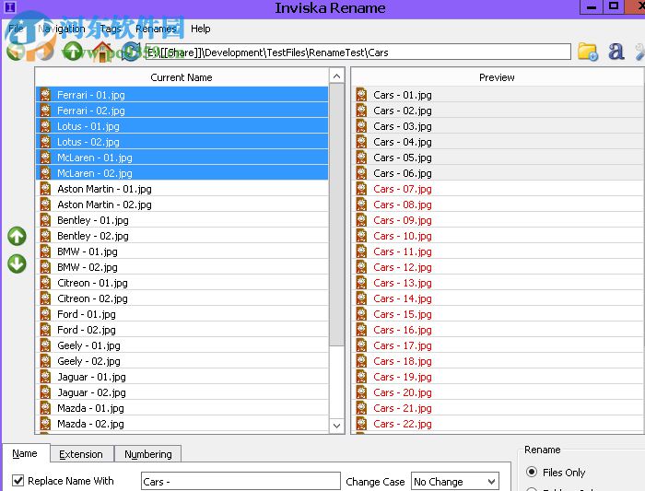This screenshot has height=491, width=645.
Task: Open the Change Case dropdown
Action: pyautogui.click(x=455, y=481)
